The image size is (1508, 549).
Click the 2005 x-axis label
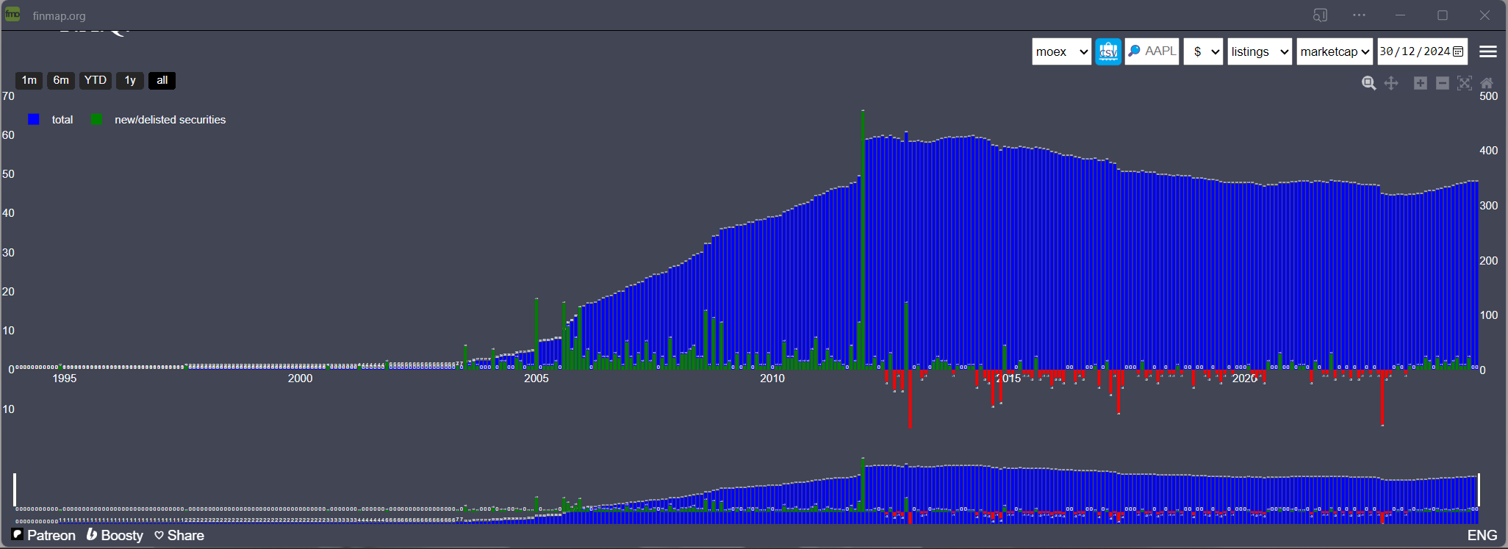pyautogui.click(x=536, y=378)
